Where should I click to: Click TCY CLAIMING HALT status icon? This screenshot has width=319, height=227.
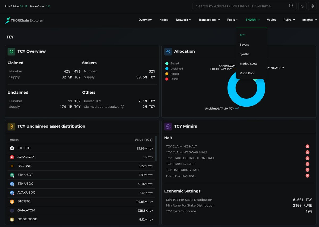click(307, 146)
